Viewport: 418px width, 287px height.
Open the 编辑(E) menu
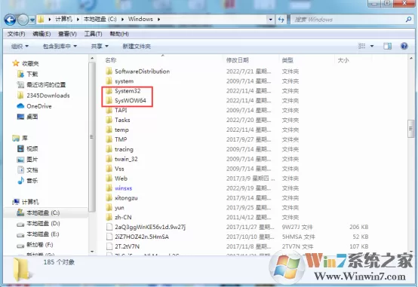point(41,34)
